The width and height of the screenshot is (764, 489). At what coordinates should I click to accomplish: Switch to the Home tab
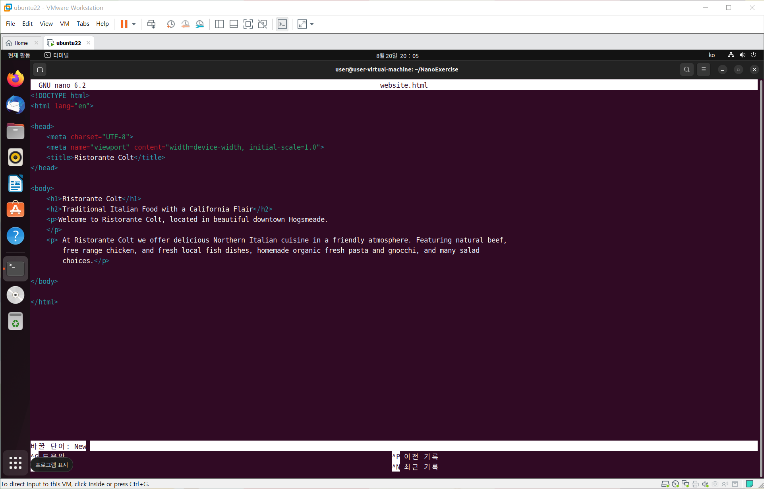point(21,43)
